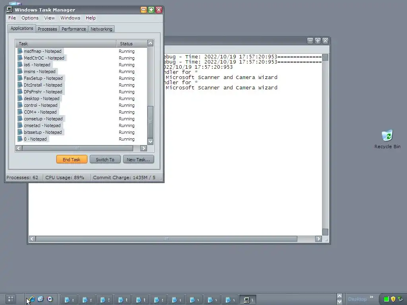This screenshot has width=407, height=305.
Task: Click Notepad horizontal scrollbar thumb
Action: 167,239
